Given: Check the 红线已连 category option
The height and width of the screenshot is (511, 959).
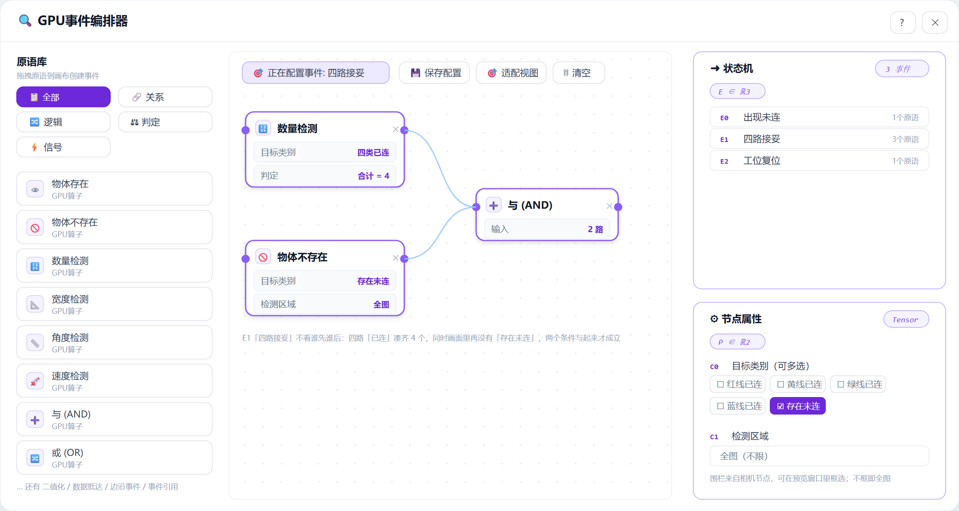Looking at the screenshot, I should pyautogui.click(x=738, y=384).
